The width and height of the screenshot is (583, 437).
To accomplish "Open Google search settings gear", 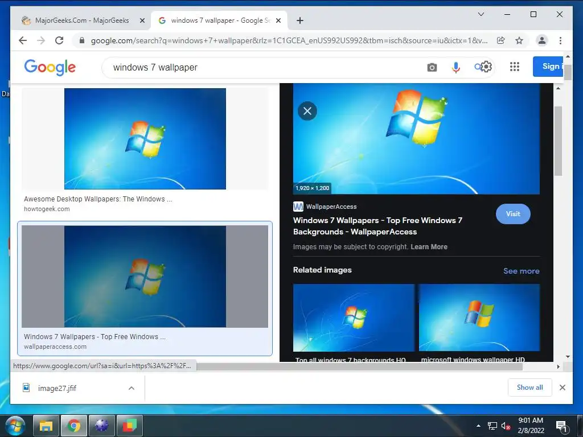I will (486, 67).
